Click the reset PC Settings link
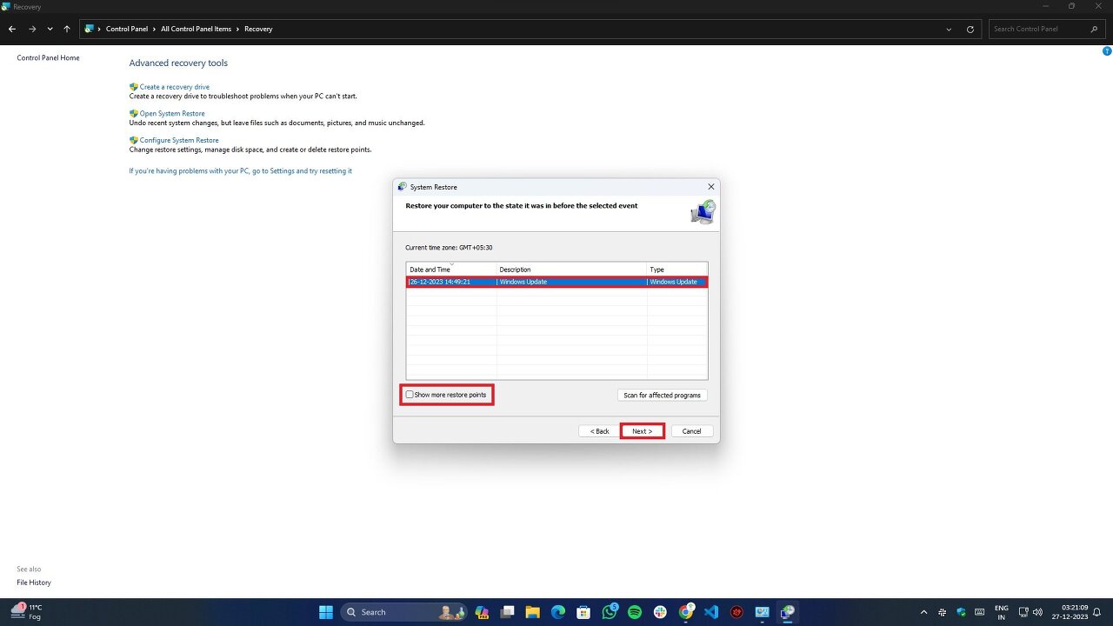The height and width of the screenshot is (626, 1113). point(241,171)
